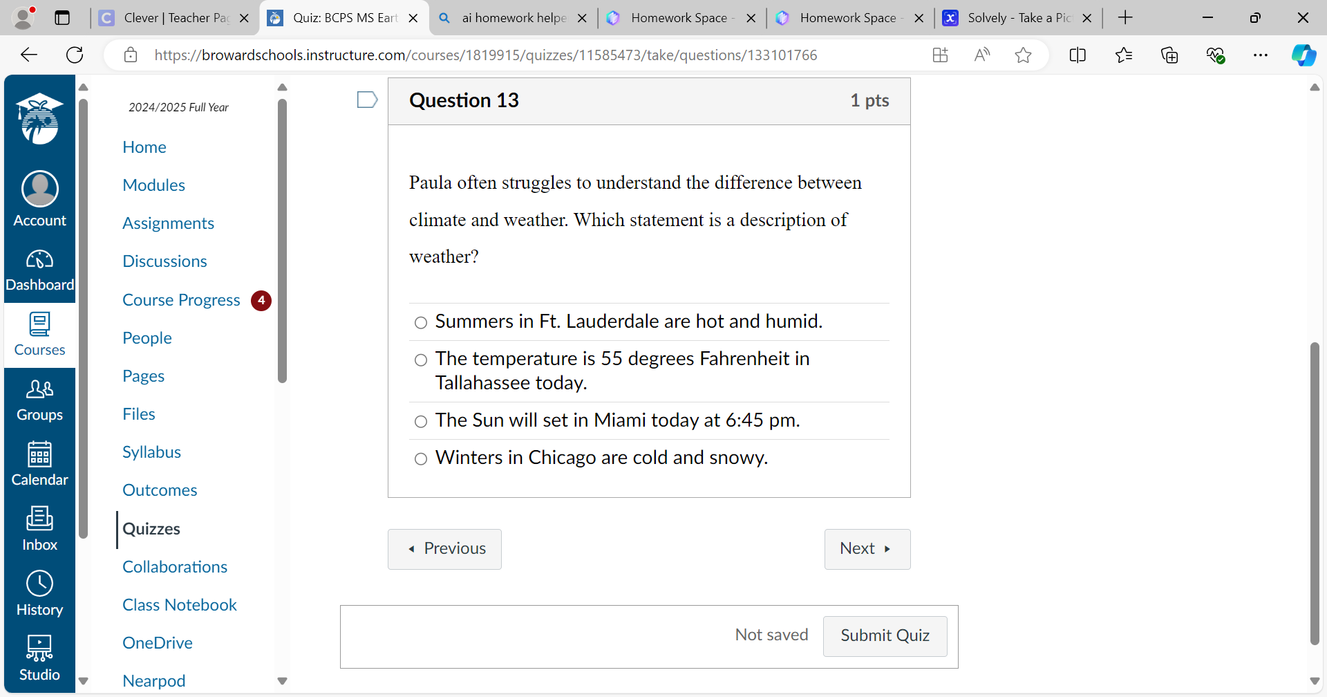View site information lock icon
Image resolution: width=1327 pixels, height=697 pixels.
point(131,55)
